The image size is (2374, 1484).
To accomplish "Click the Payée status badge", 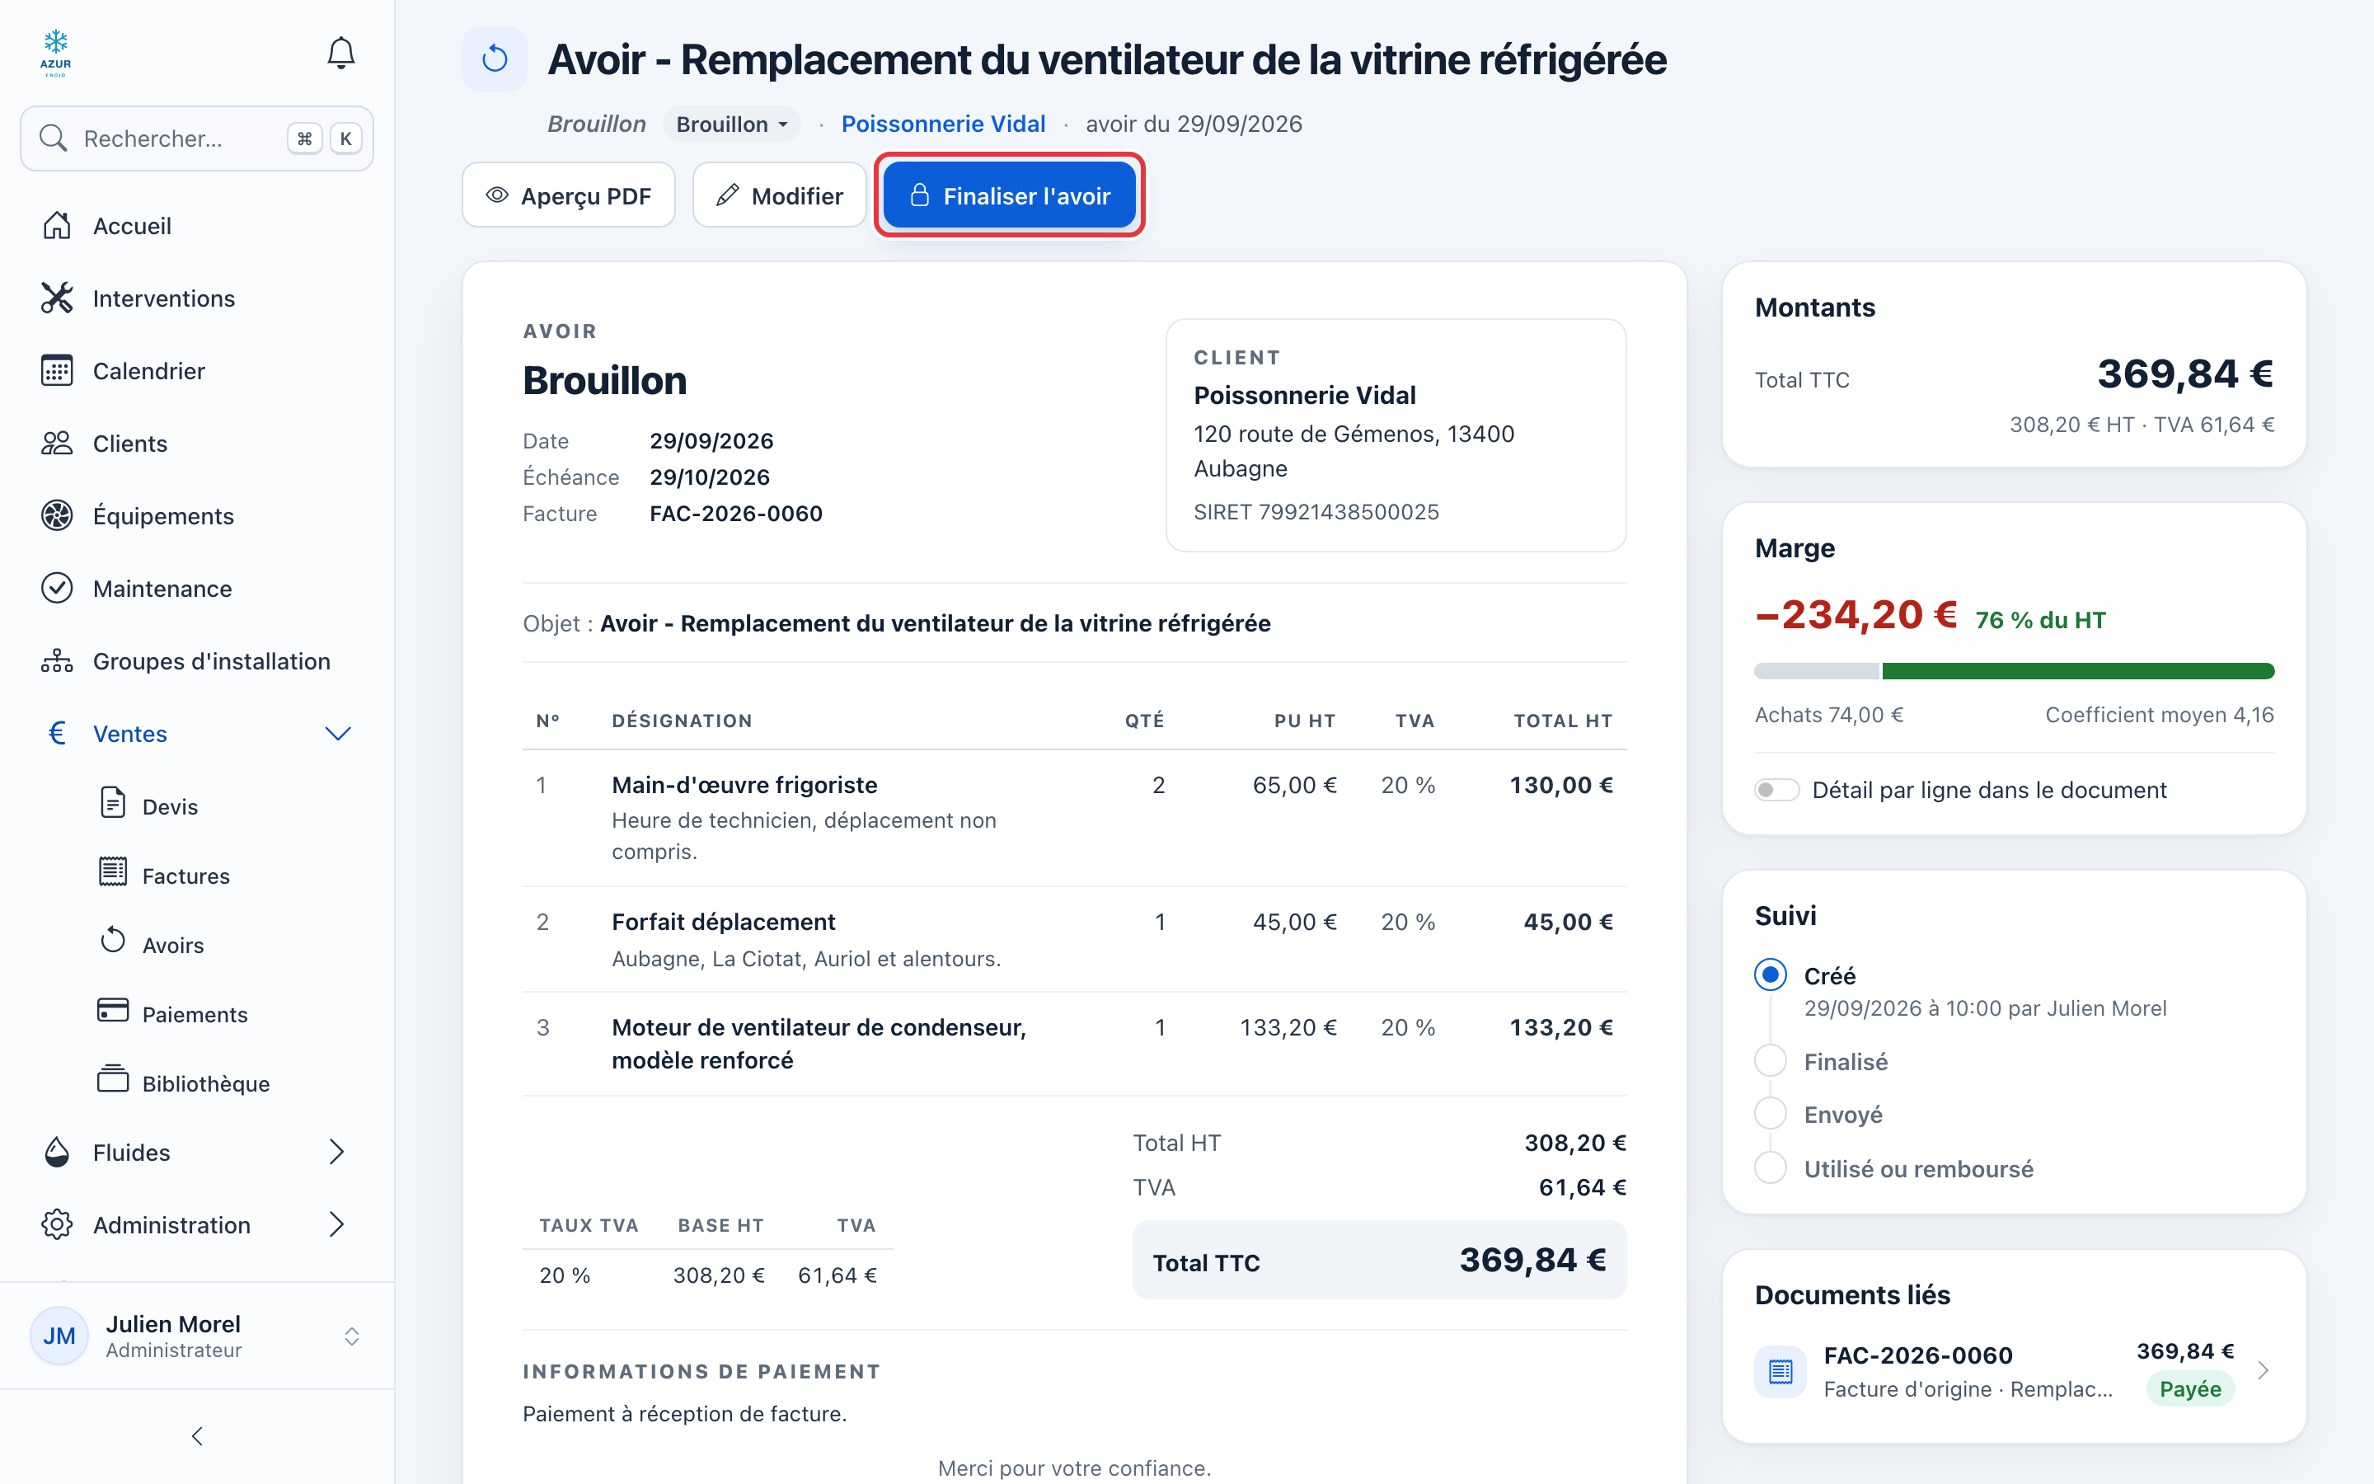I will [x=2189, y=1389].
